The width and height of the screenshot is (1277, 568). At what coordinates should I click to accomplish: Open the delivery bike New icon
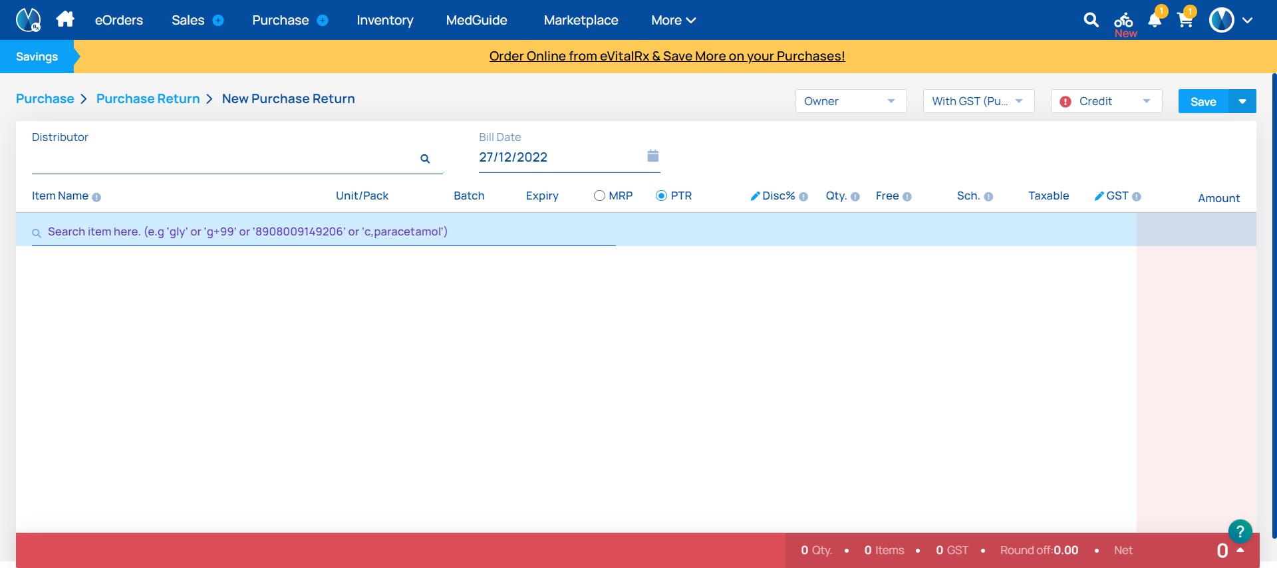(x=1124, y=25)
